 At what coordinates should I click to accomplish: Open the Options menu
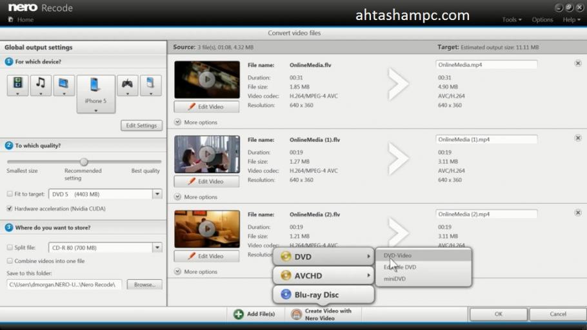click(x=542, y=19)
